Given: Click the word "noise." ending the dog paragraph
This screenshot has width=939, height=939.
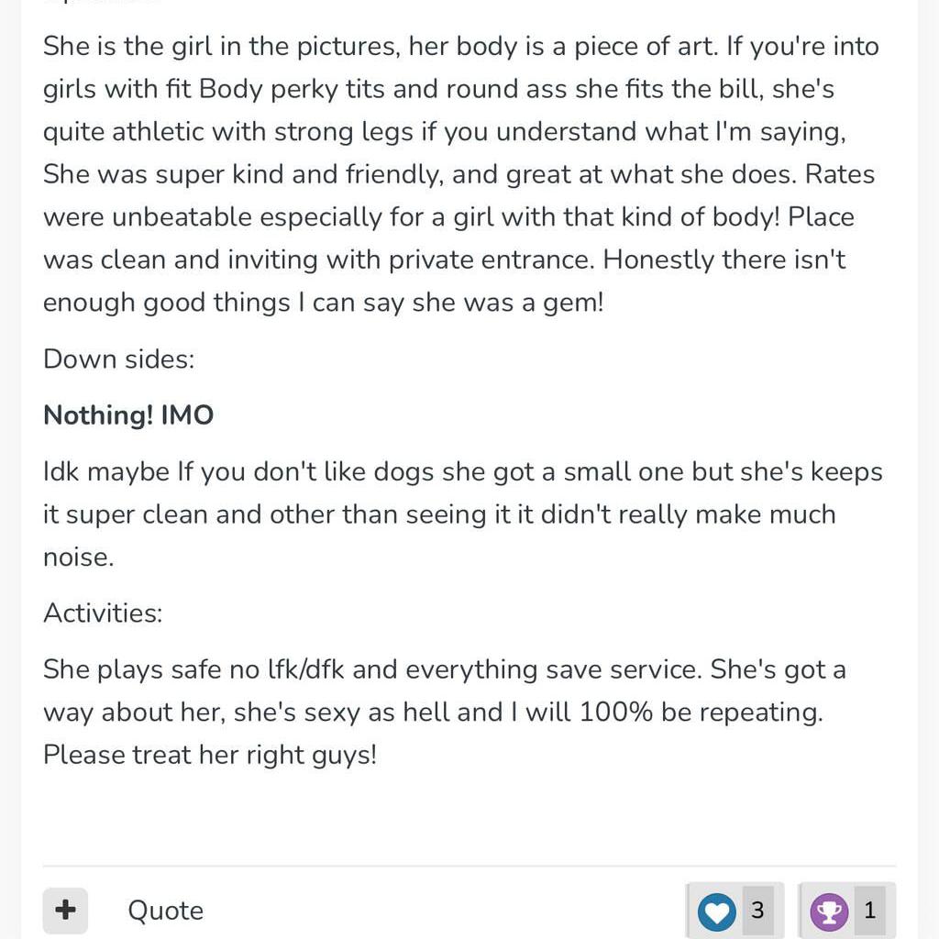Looking at the screenshot, I should click(x=79, y=557).
